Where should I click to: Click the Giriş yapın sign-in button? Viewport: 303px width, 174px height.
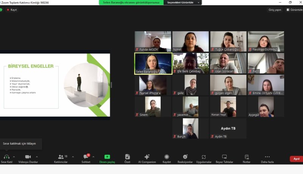click(x=275, y=10)
